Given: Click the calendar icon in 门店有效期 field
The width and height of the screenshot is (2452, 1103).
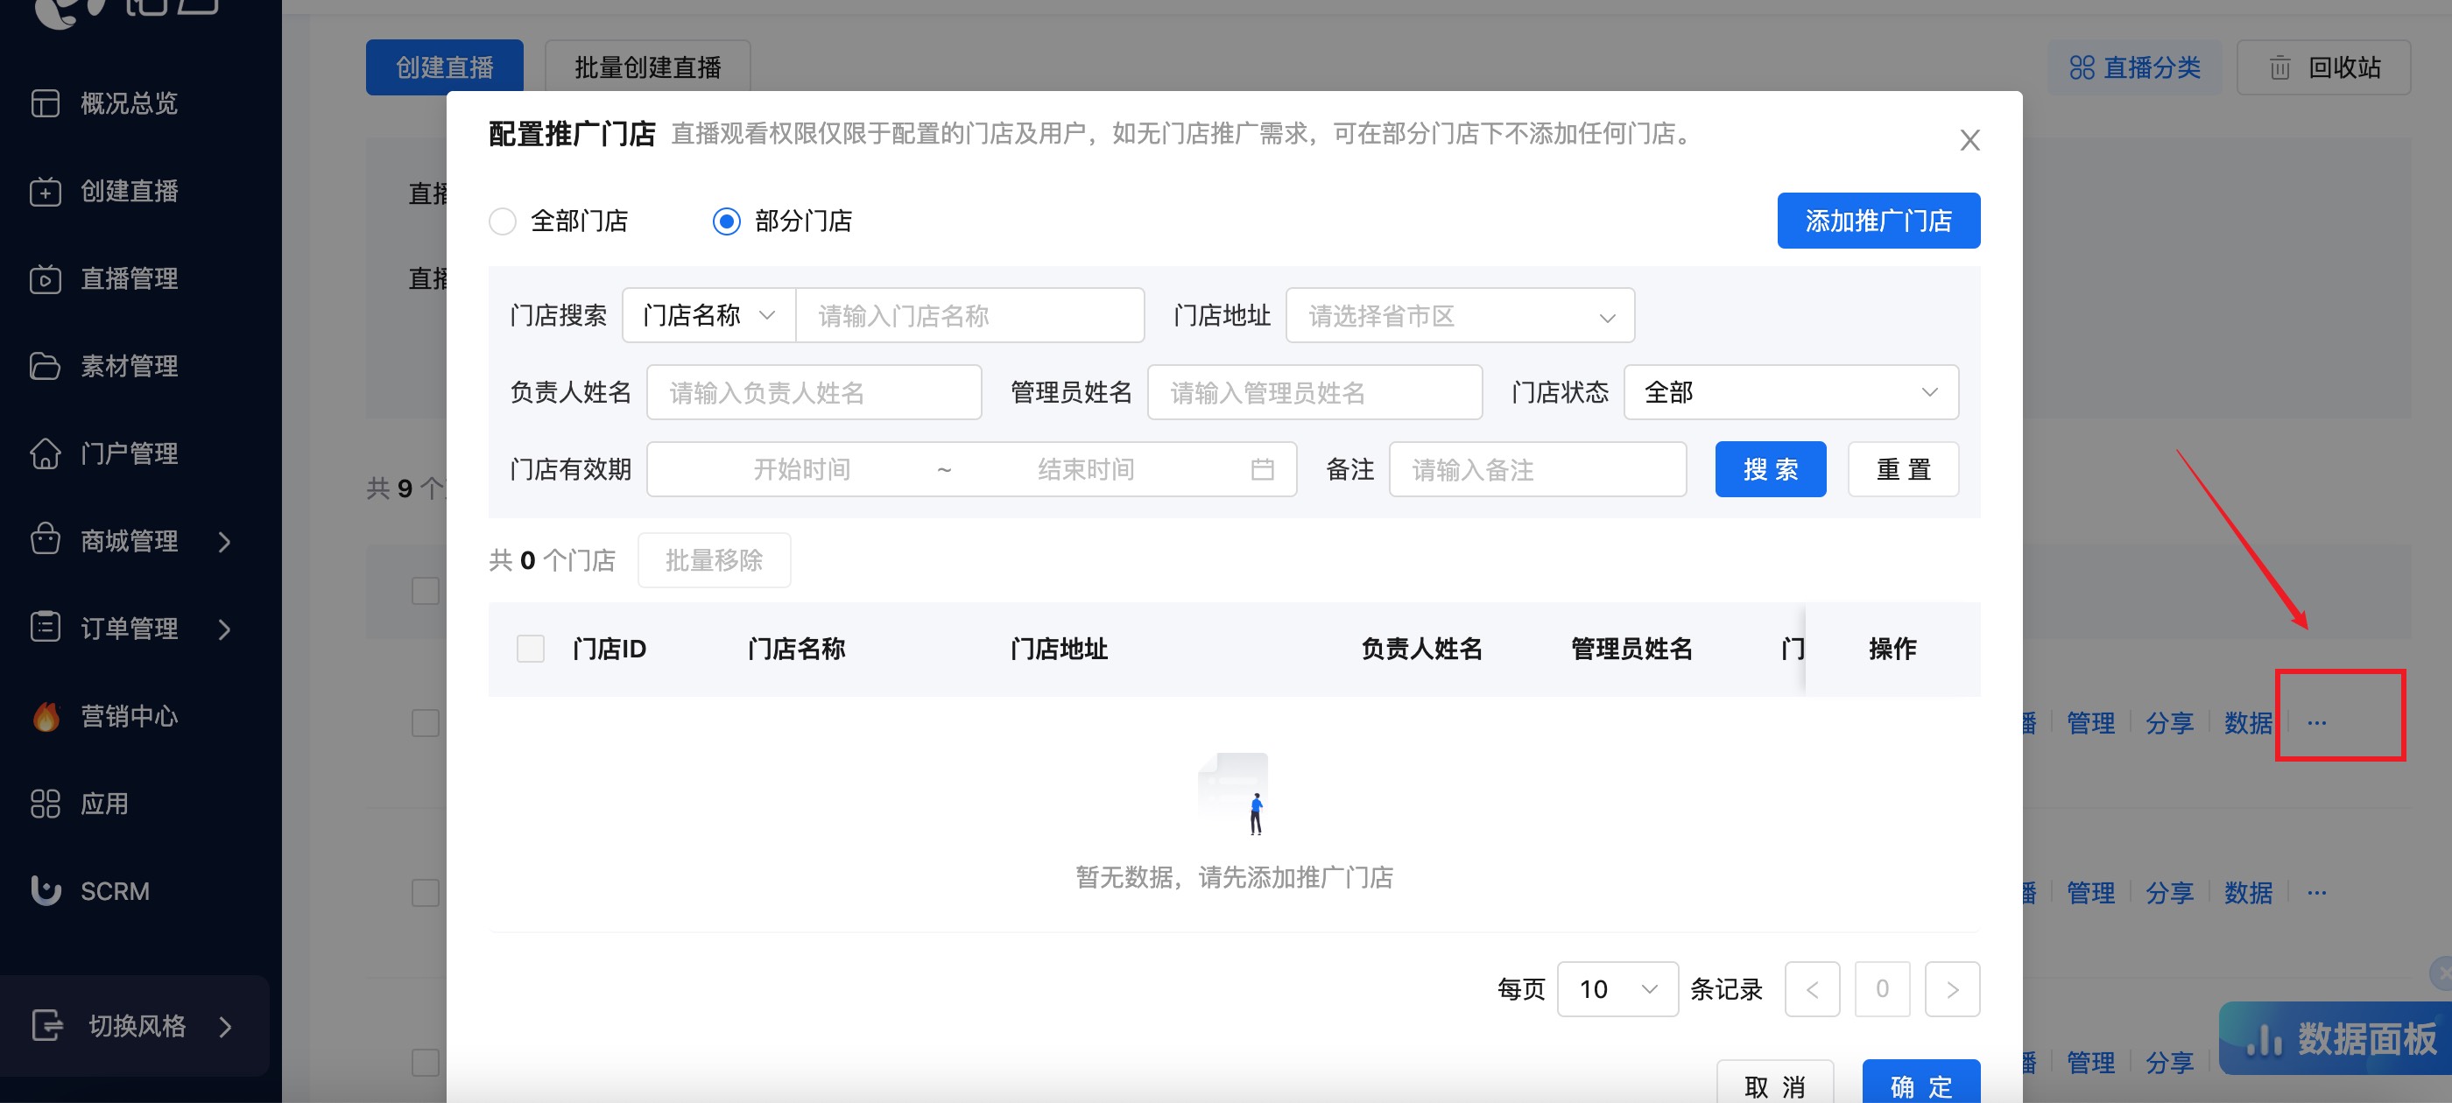Looking at the screenshot, I should point(1262,469).
